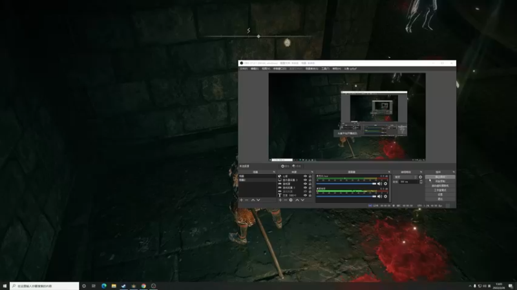
Task: Click the OBS preview canvas
Action: pos(347,117)
